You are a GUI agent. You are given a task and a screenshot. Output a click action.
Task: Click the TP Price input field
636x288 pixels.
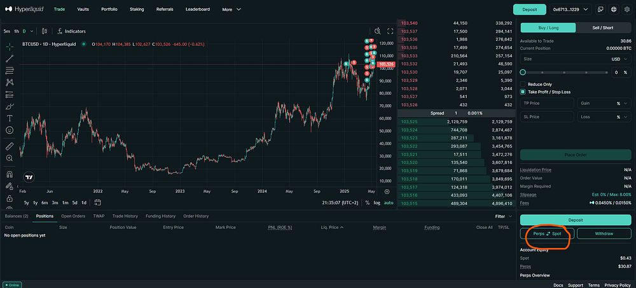click(x=547, y=104)
